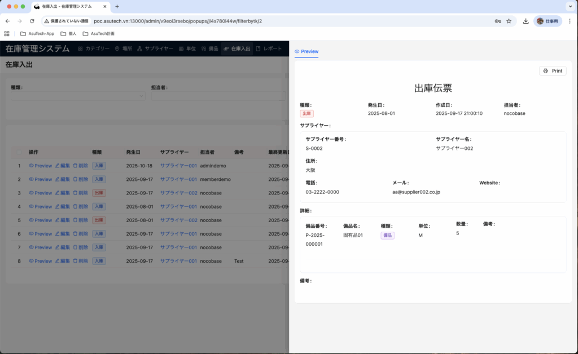Open the browser downloads icon

point(526,21)
